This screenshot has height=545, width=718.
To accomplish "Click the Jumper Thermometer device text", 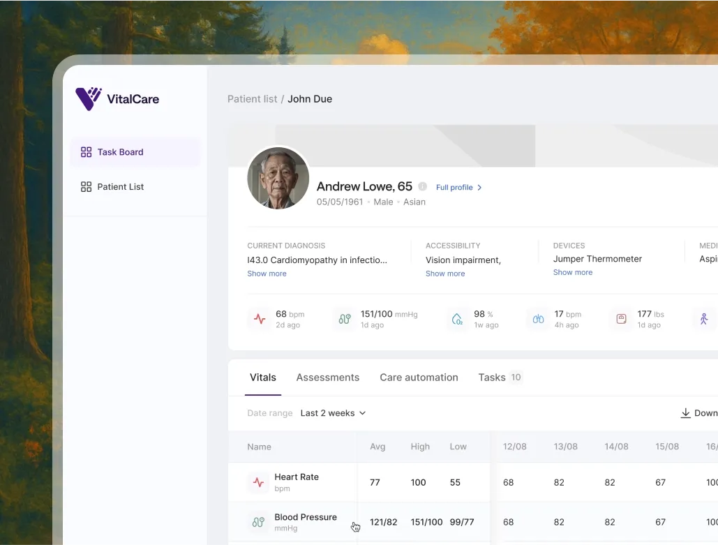I will pyautogui.click(x=597, y=259).
